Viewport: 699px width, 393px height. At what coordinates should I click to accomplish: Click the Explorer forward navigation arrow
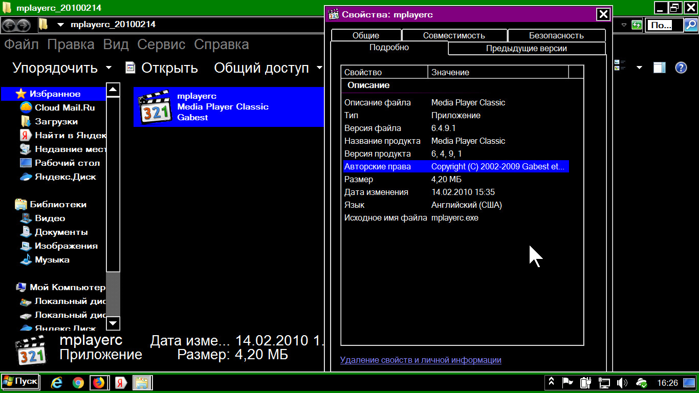click(24, 25)
